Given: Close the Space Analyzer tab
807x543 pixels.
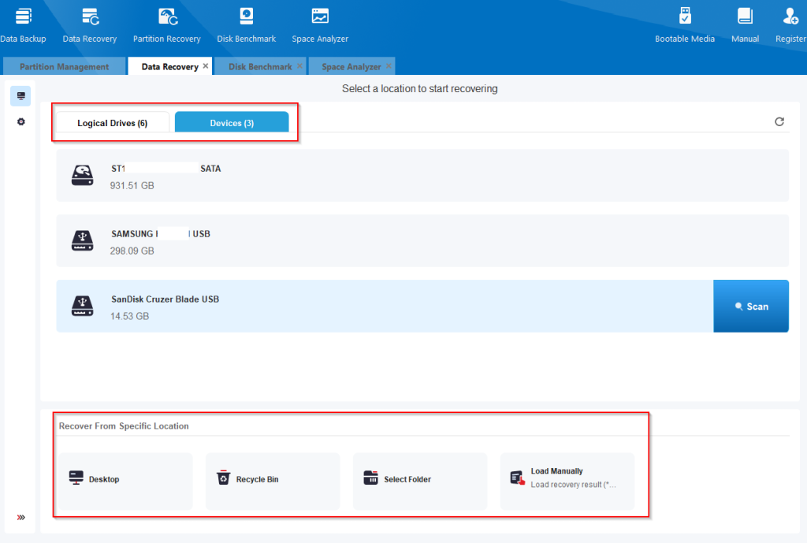Looking at the screenshot, I should [x=389, y=66].
